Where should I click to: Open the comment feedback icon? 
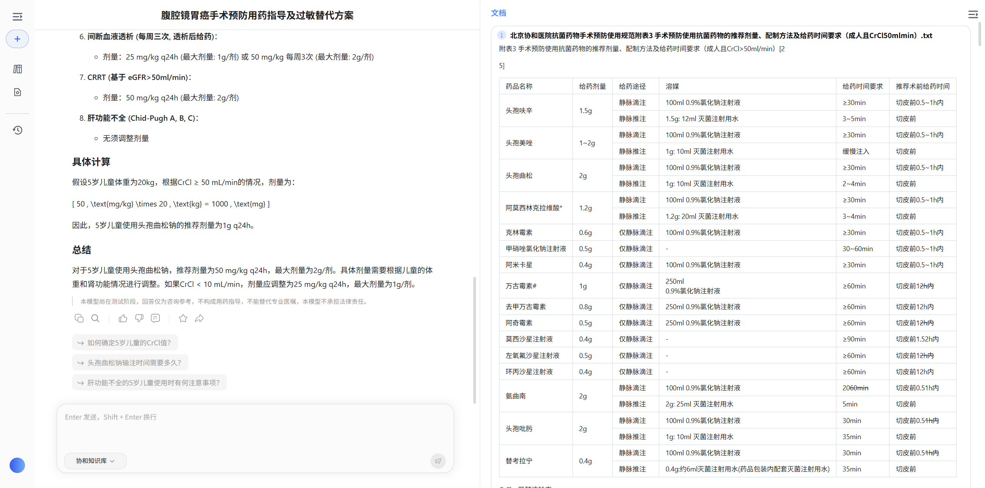click(x=155, y=318)
